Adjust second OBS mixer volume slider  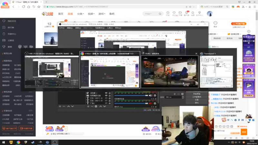coord(131,103)
